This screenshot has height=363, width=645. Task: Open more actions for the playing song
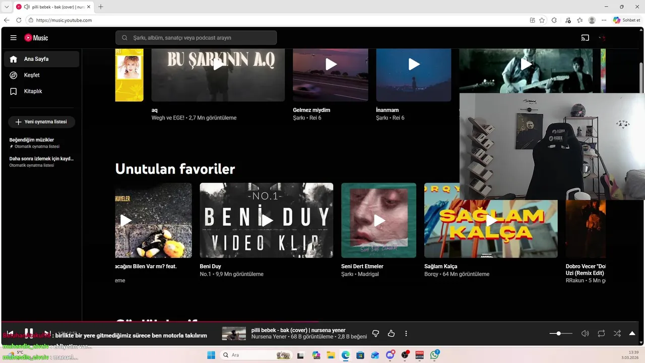pos(406,333)
